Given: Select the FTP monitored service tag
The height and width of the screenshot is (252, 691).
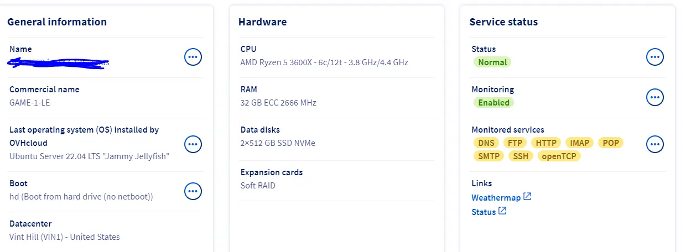Looking at the screenshot, I should coord(515,143).
